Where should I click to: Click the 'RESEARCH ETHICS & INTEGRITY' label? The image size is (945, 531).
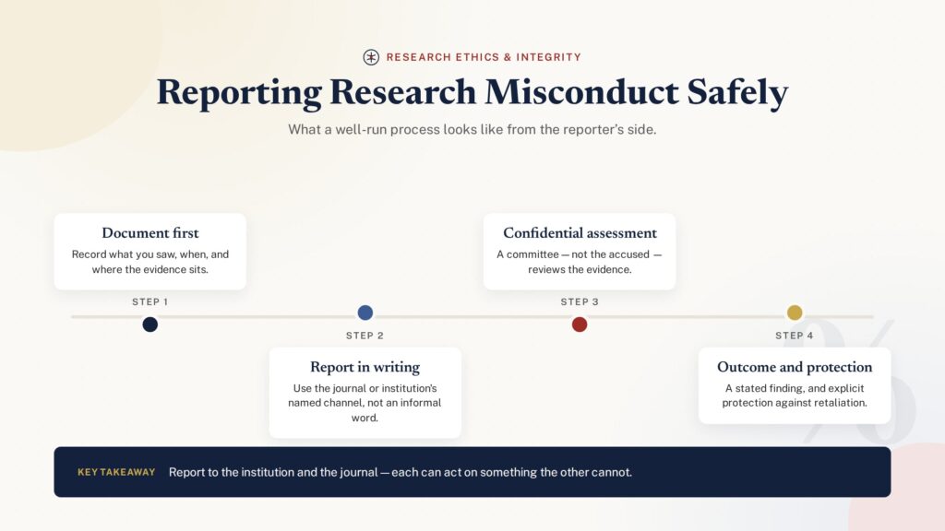coord(484,57)
